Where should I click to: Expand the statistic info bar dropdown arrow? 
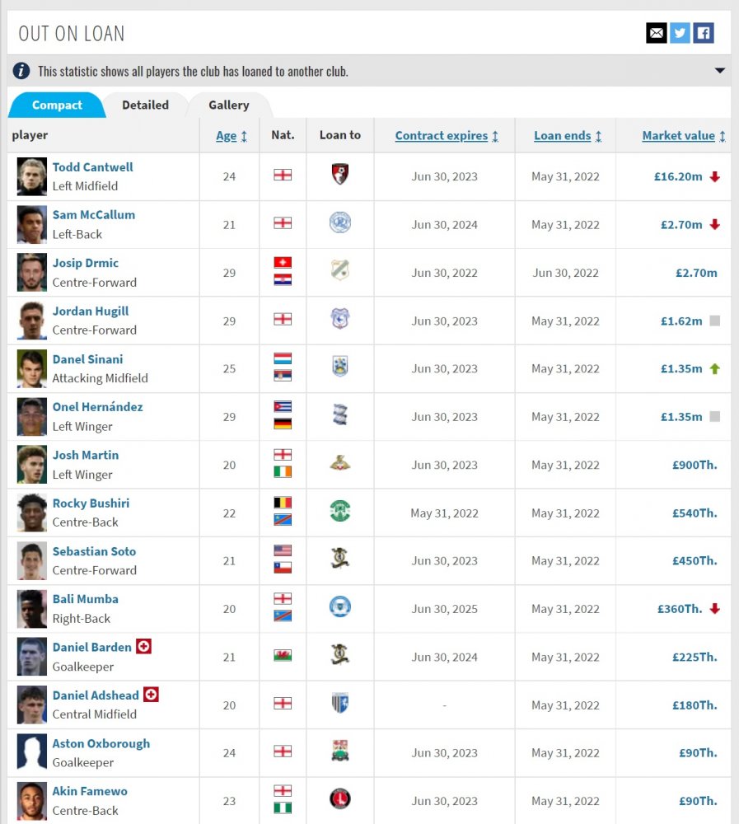tap(719, 70)
